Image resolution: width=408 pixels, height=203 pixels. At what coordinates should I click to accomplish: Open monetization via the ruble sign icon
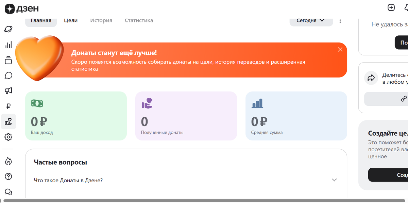(x=8, y=106)
